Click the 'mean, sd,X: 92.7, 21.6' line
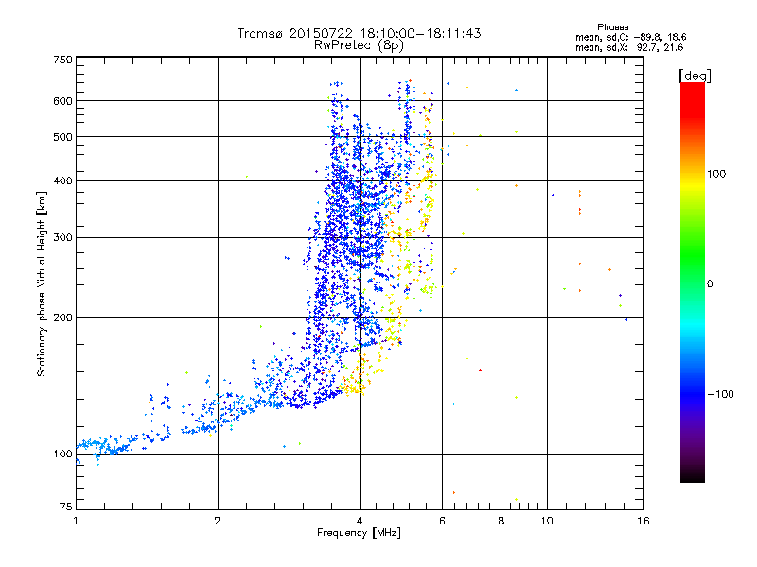The height and width of the screenshot is (567, 757). (x=629, y=47)
